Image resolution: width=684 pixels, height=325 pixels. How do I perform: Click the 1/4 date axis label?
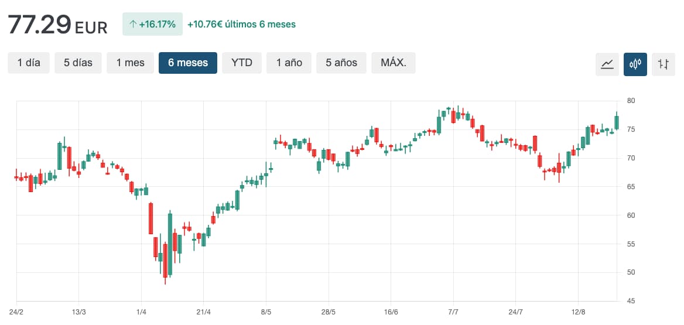(x=141, y=312)
